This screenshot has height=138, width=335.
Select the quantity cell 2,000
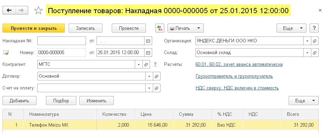[116, 125]
